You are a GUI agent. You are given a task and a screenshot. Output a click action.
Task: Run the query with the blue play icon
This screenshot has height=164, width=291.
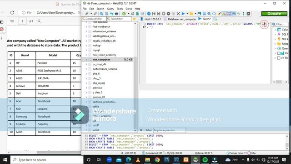click(x=183, y=14)
